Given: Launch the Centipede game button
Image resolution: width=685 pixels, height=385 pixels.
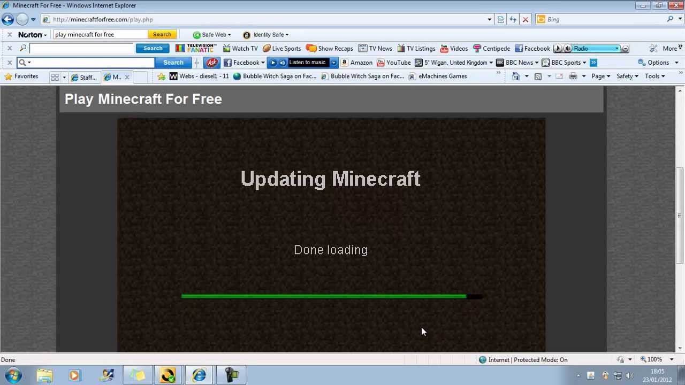Looking at the screenshot, I should (x=491, y=49).
